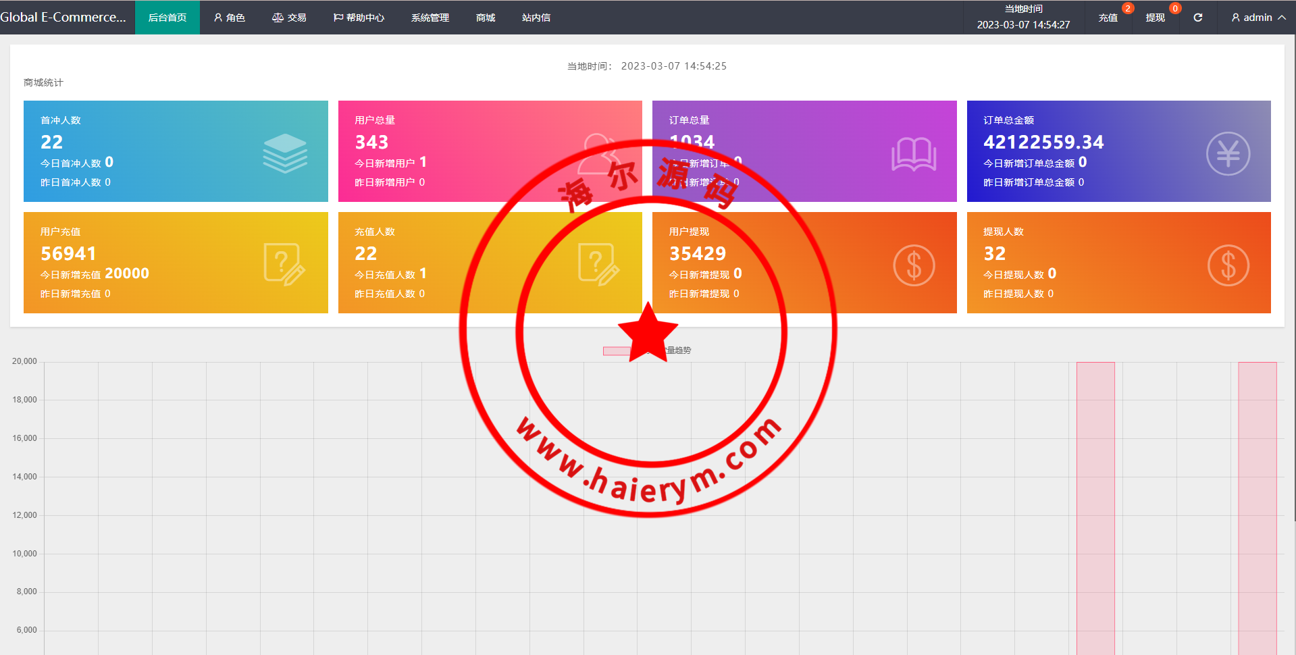Go to the 商城 section

[x=486, y=18]
